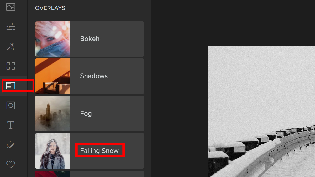
Task: Click the Fog city skyline thumbnail
Action: pos(52,114)
